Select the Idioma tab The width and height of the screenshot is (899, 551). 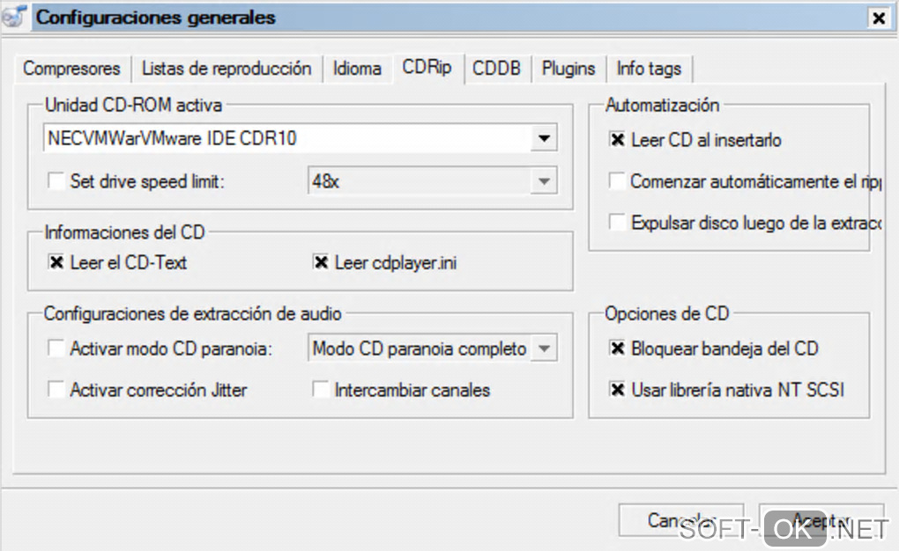357,69
